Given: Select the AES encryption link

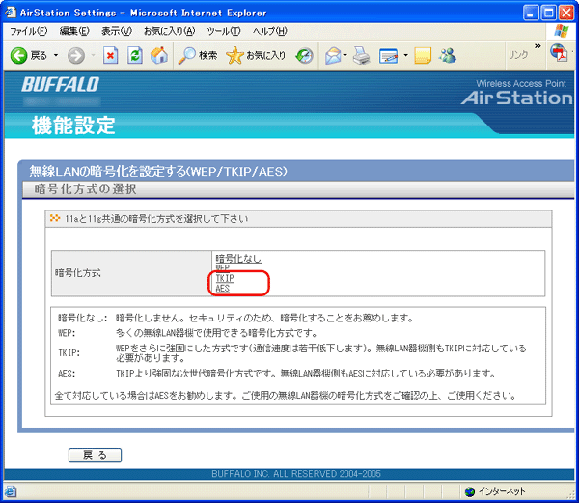Looking at the screenshot, I should pos(223,288).
